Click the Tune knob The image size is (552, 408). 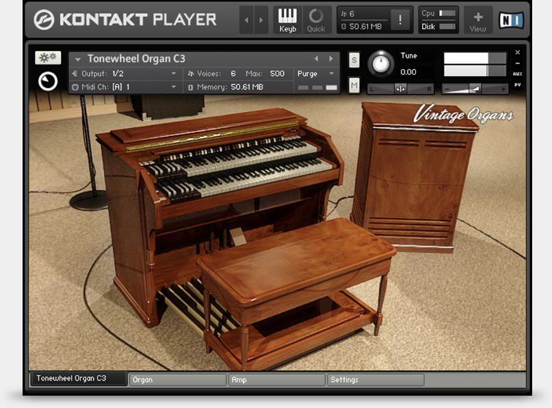click(381, 64)
